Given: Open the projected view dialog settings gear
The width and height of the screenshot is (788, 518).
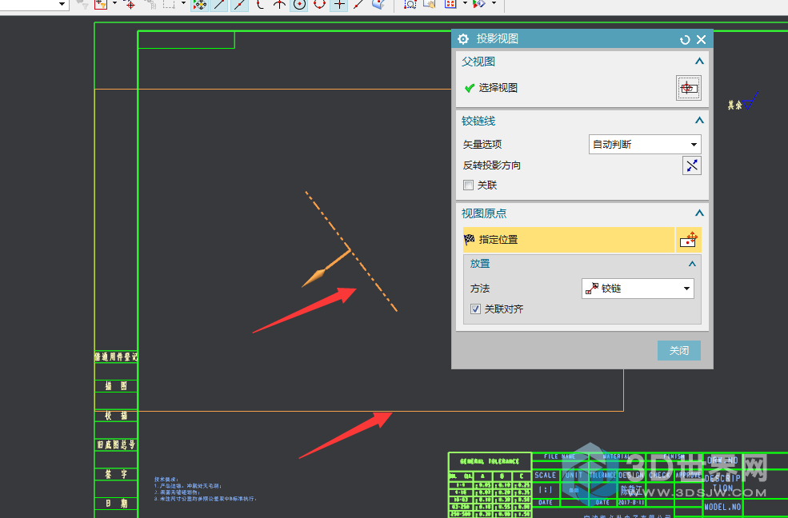Looking at the screenshot, I should (463, 38).
